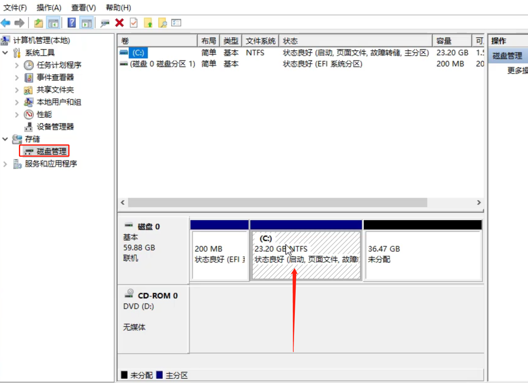The height and width of the screenshot is (383, 528).
Task: Click the checkmark document toolbar icon
Action: click(134, 23)
